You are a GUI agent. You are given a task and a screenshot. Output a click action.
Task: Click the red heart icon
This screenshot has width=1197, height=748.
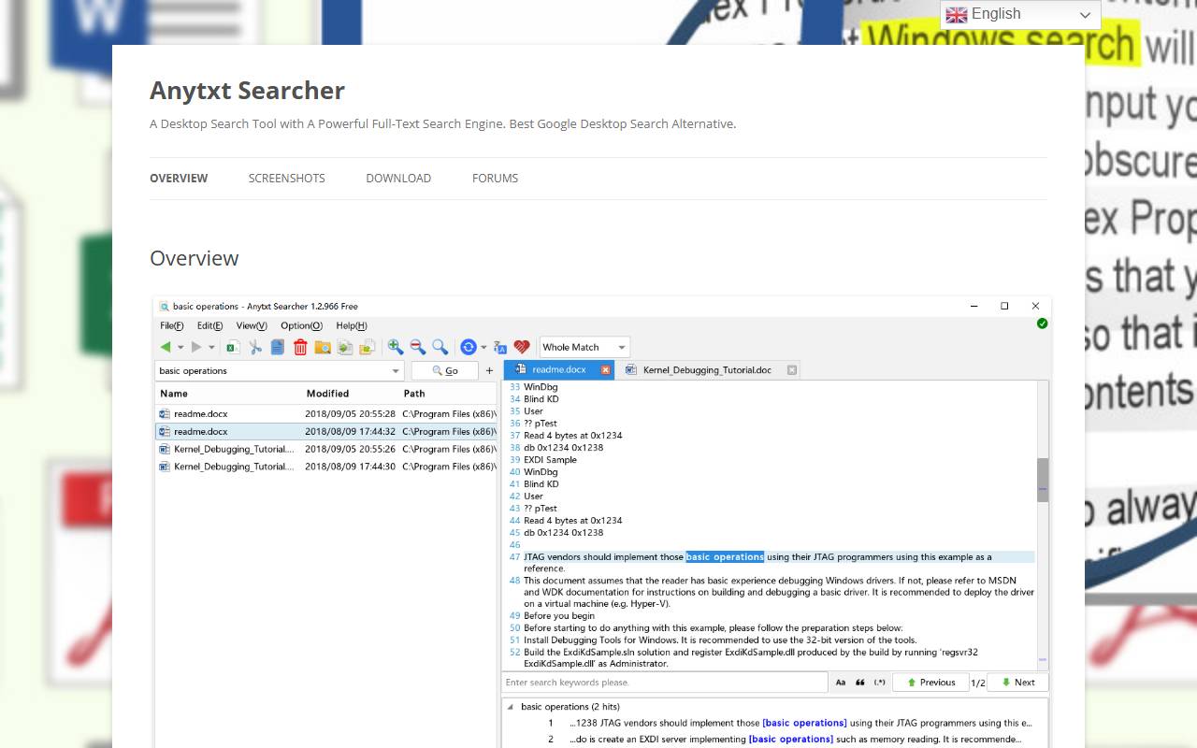(522, 347)
